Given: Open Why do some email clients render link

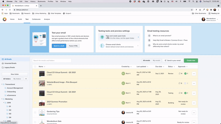Looking at the screenshot, I should [x=168, y=45].
